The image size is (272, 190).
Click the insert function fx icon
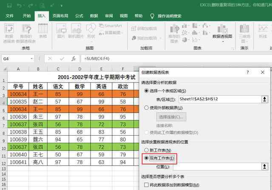pos(73,58)
